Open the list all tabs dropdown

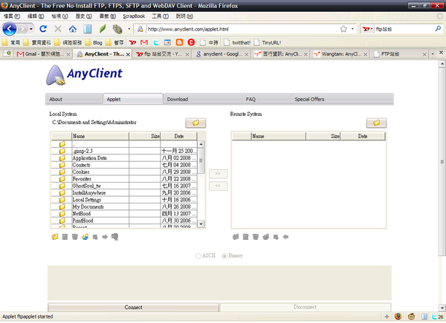coord(433,53)
